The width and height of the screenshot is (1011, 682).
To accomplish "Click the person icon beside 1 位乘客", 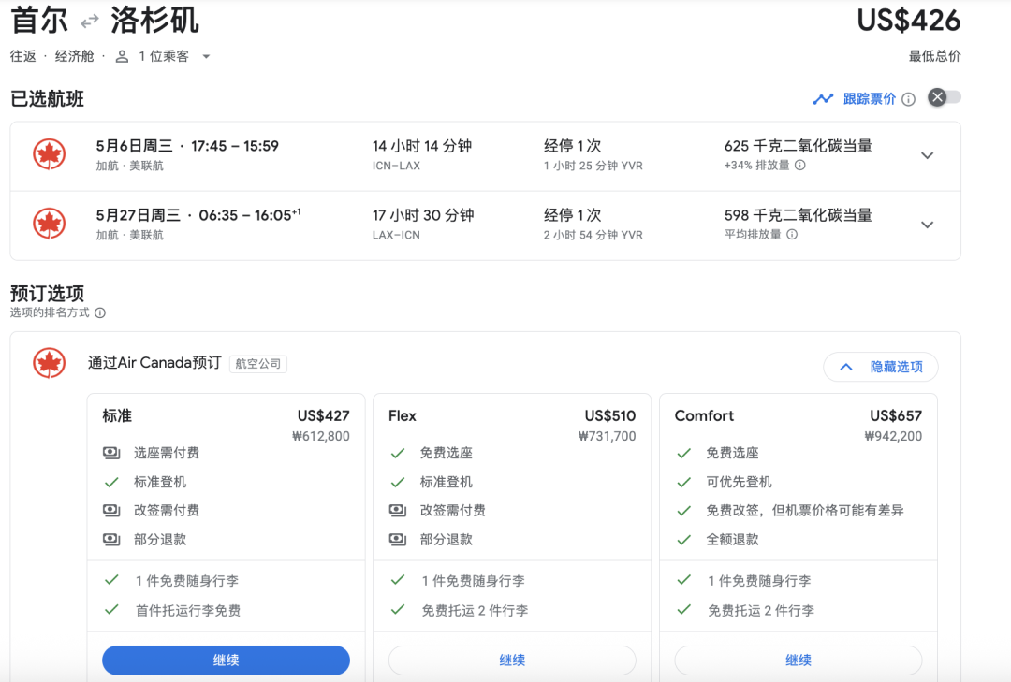I will coord(122,56).
